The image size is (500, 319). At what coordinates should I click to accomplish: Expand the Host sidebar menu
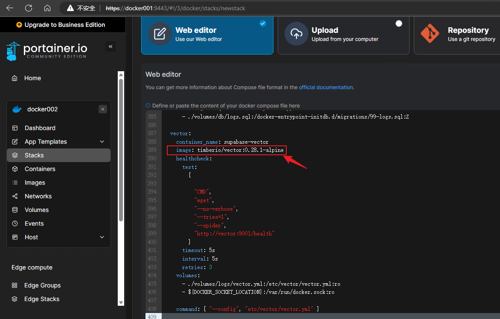tap(32, 237)
